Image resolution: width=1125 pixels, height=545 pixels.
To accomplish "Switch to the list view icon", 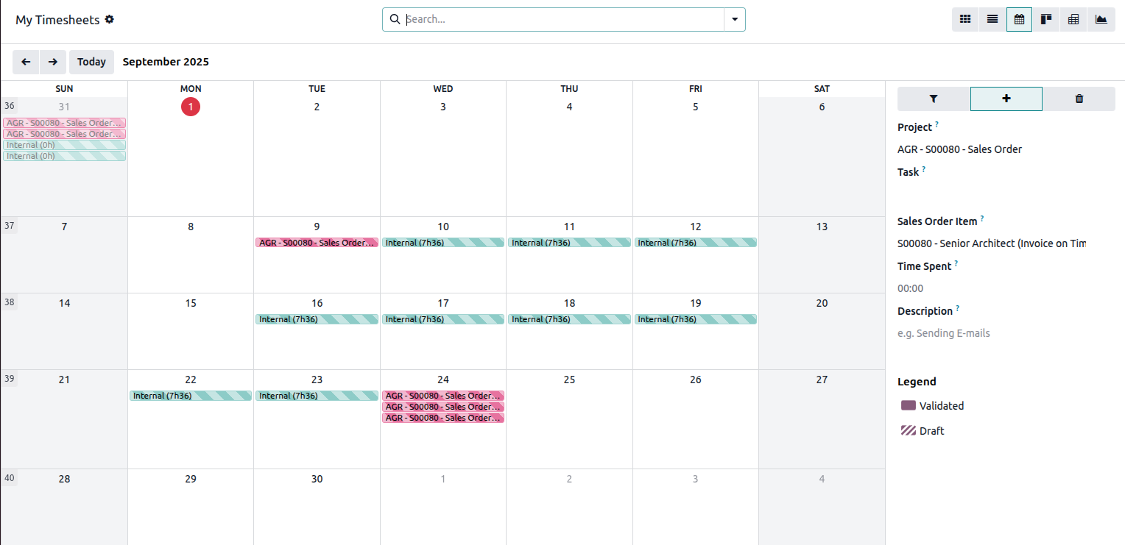I will [x=992, y=19].
